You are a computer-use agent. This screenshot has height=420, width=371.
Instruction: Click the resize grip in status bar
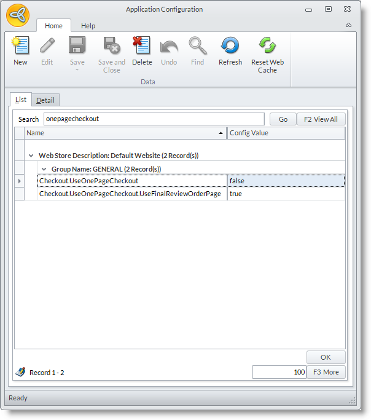[x=353, y=400]
